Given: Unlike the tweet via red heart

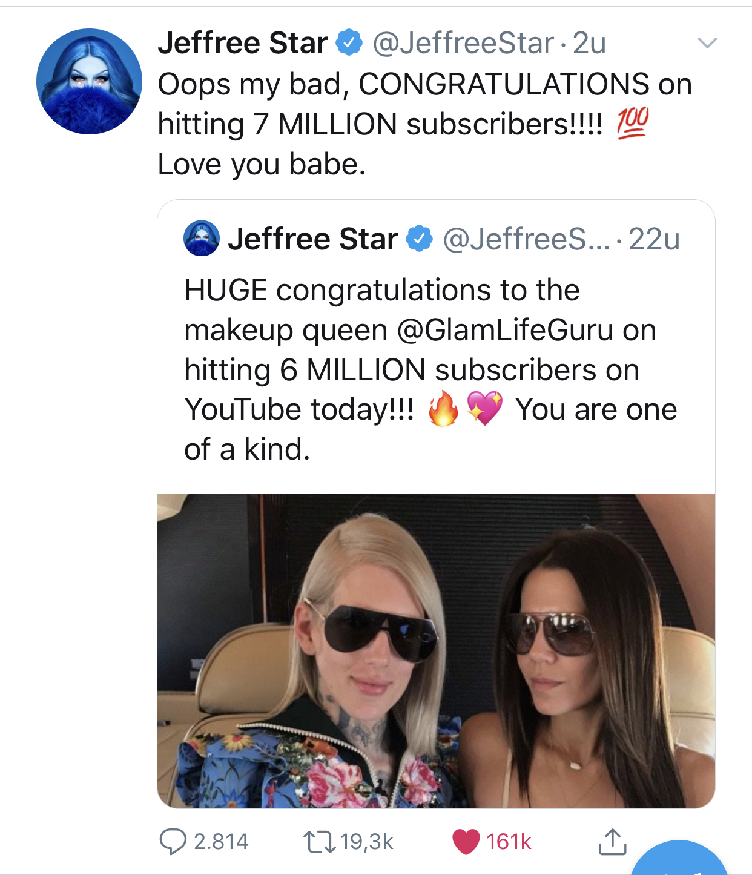Looking at the screenshot, I should [466, 841].
